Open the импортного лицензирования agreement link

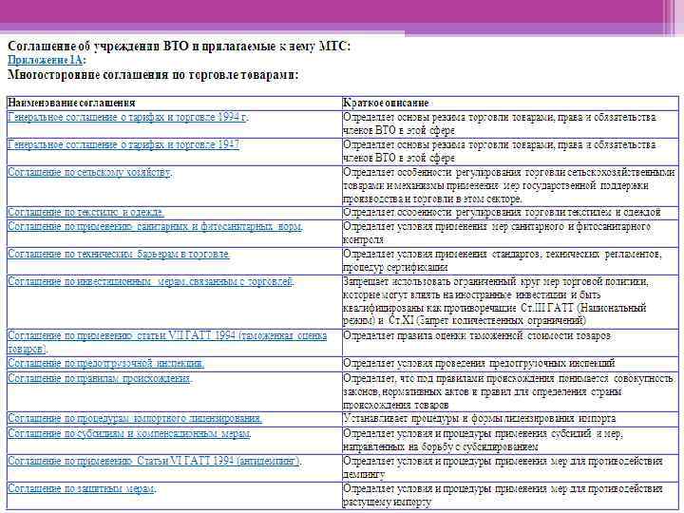pyautogui.click(x=135, y=419)
